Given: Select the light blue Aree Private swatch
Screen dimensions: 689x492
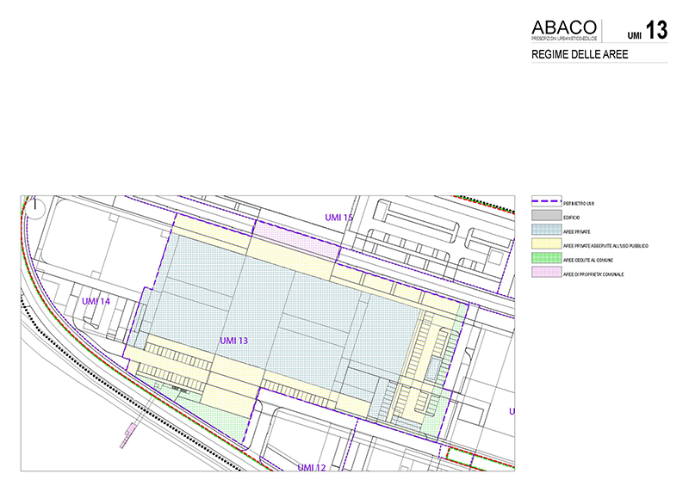Looking at the screenshot, I should click(x=545, y=231).
